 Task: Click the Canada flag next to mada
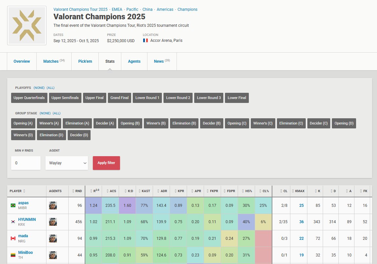tap(13, 238)
